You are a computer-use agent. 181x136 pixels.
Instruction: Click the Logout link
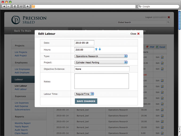149,17
